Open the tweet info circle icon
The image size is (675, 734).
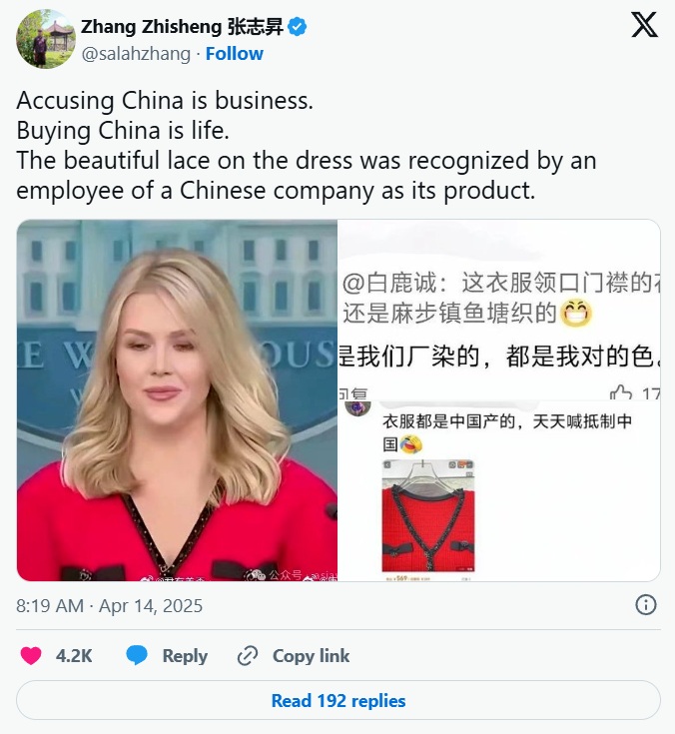(x=646, y=605)
